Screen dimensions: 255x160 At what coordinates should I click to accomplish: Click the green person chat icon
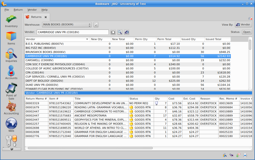point(238,155)
